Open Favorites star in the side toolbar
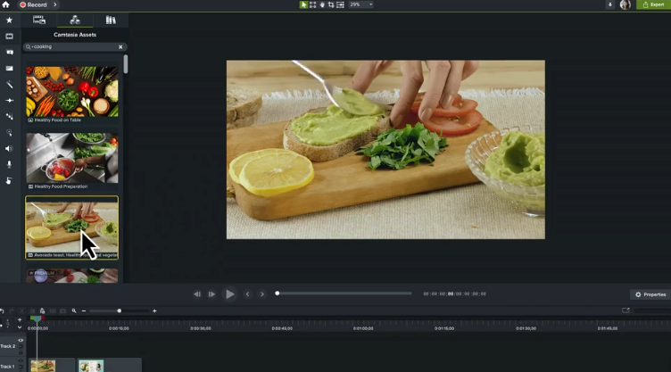 [9, 20]
